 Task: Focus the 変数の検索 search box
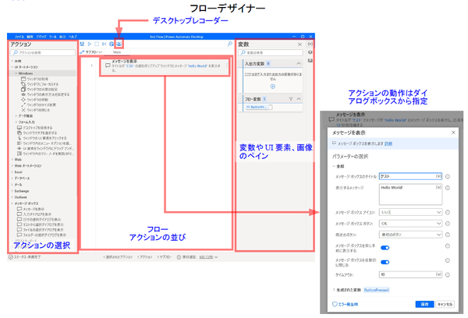271,52
